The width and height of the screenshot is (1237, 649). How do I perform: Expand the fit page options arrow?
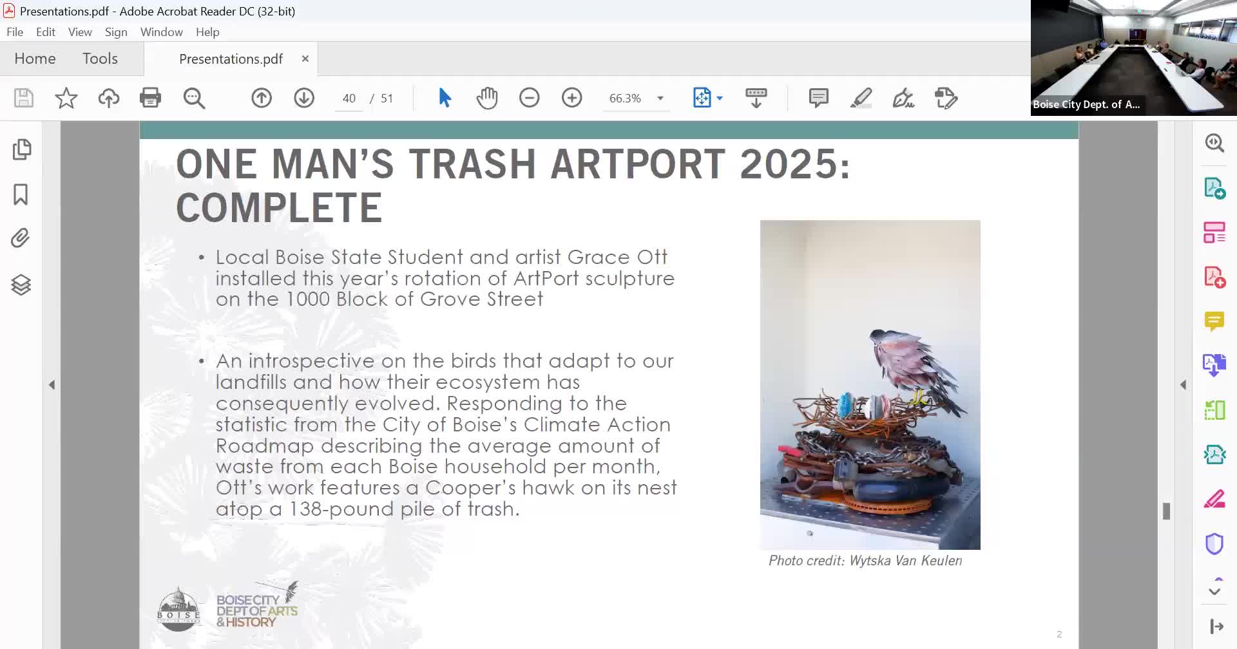click(x=720, y=98)
